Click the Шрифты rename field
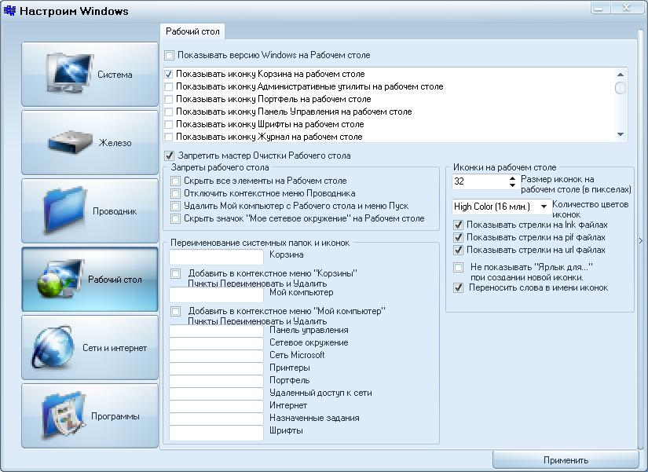 216,432
